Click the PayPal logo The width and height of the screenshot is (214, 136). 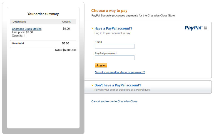pyautogui.click(x=193, y=28)
